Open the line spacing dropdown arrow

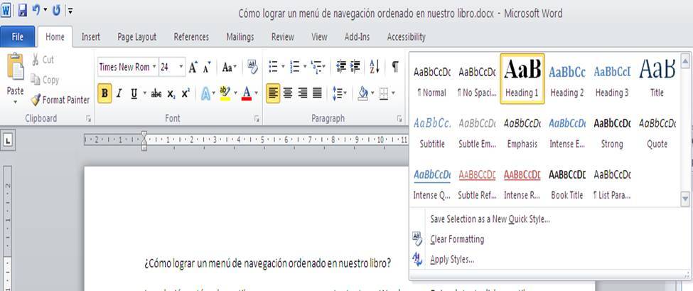point(345,93)
